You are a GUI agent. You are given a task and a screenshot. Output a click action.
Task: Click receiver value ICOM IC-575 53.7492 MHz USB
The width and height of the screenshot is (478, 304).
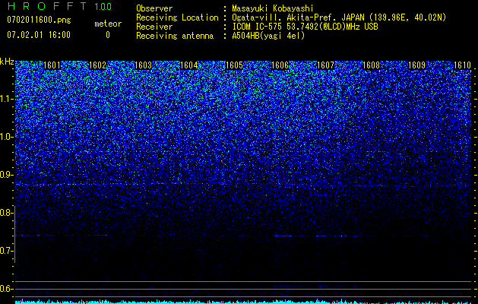(x=305, y=27)
